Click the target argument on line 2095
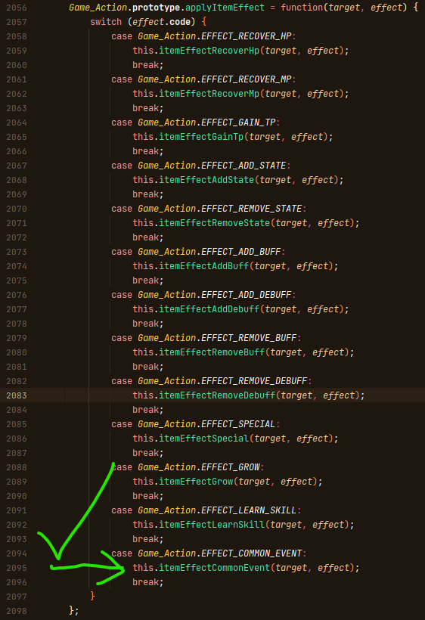The height and width of the screenshot is (620, 425). pyautogui.click(x=291, y=568)
